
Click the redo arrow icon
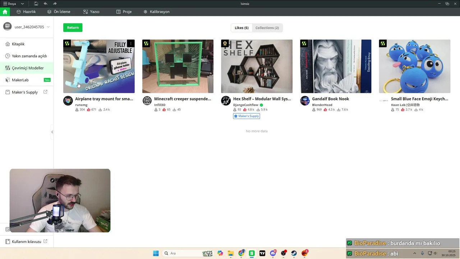click(x=55, y=4)
